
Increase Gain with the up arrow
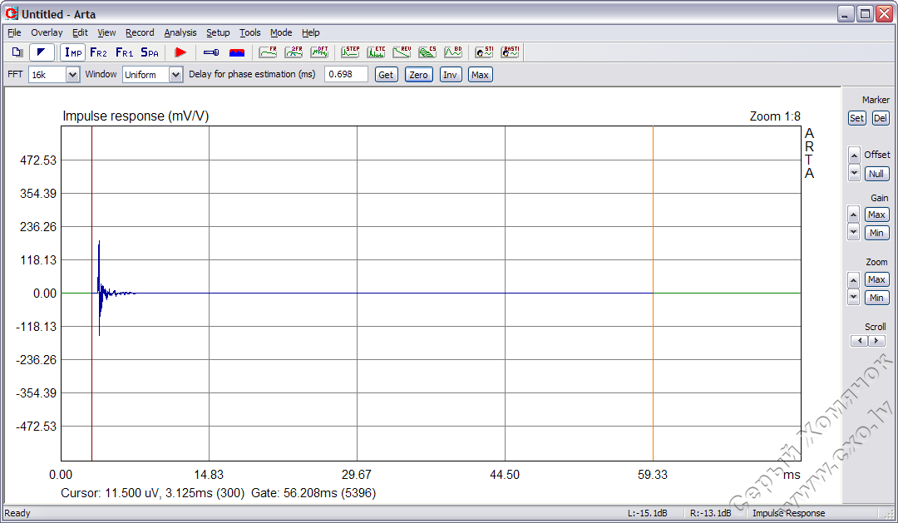click(x=853, y=215)
